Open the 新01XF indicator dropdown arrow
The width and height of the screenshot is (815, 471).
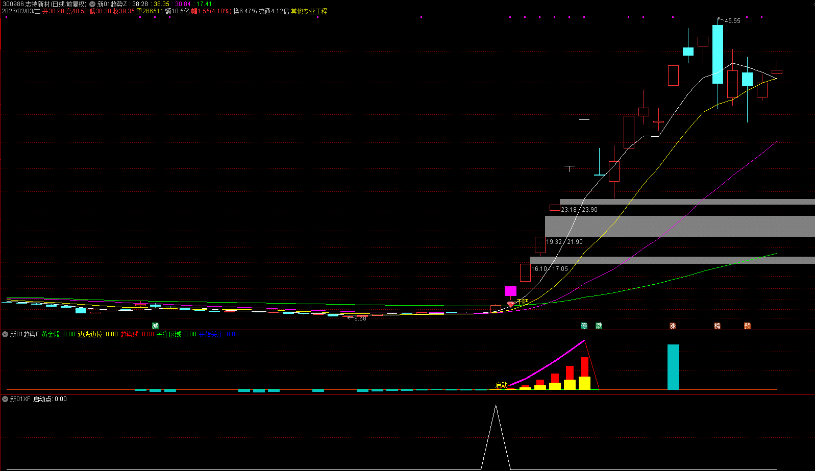(5, 399)
